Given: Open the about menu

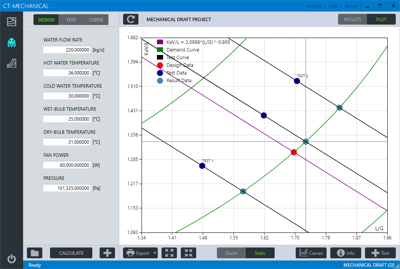Looking at the screenshot, I should pos(351,6).
